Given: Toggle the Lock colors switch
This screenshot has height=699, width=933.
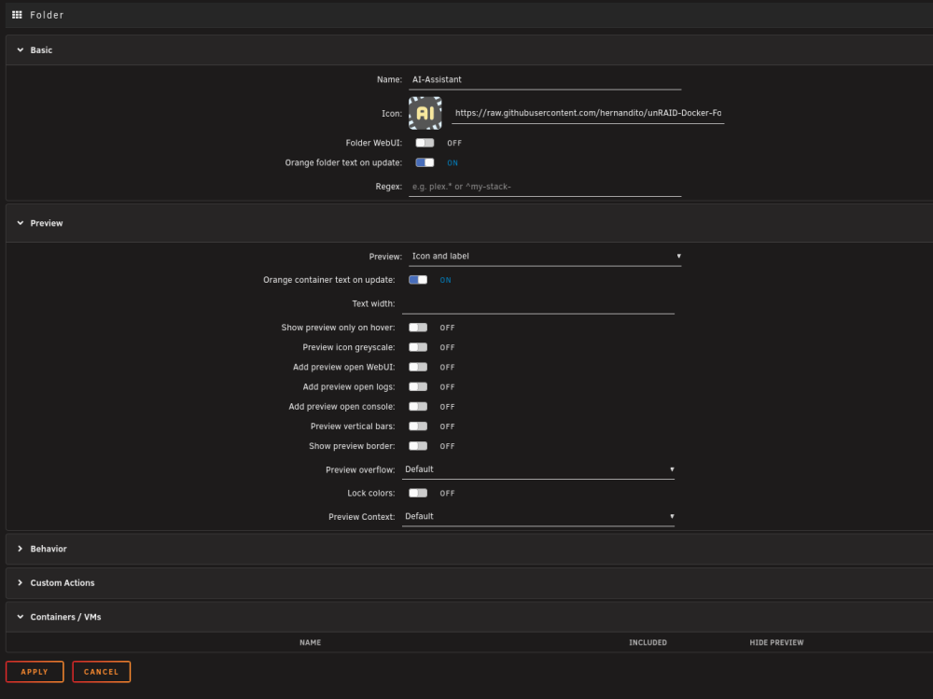Looking at the screenshot, I should (418, 493).
